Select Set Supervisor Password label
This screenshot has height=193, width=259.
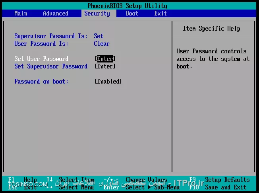pyautogui.click(x=51, y=66)
